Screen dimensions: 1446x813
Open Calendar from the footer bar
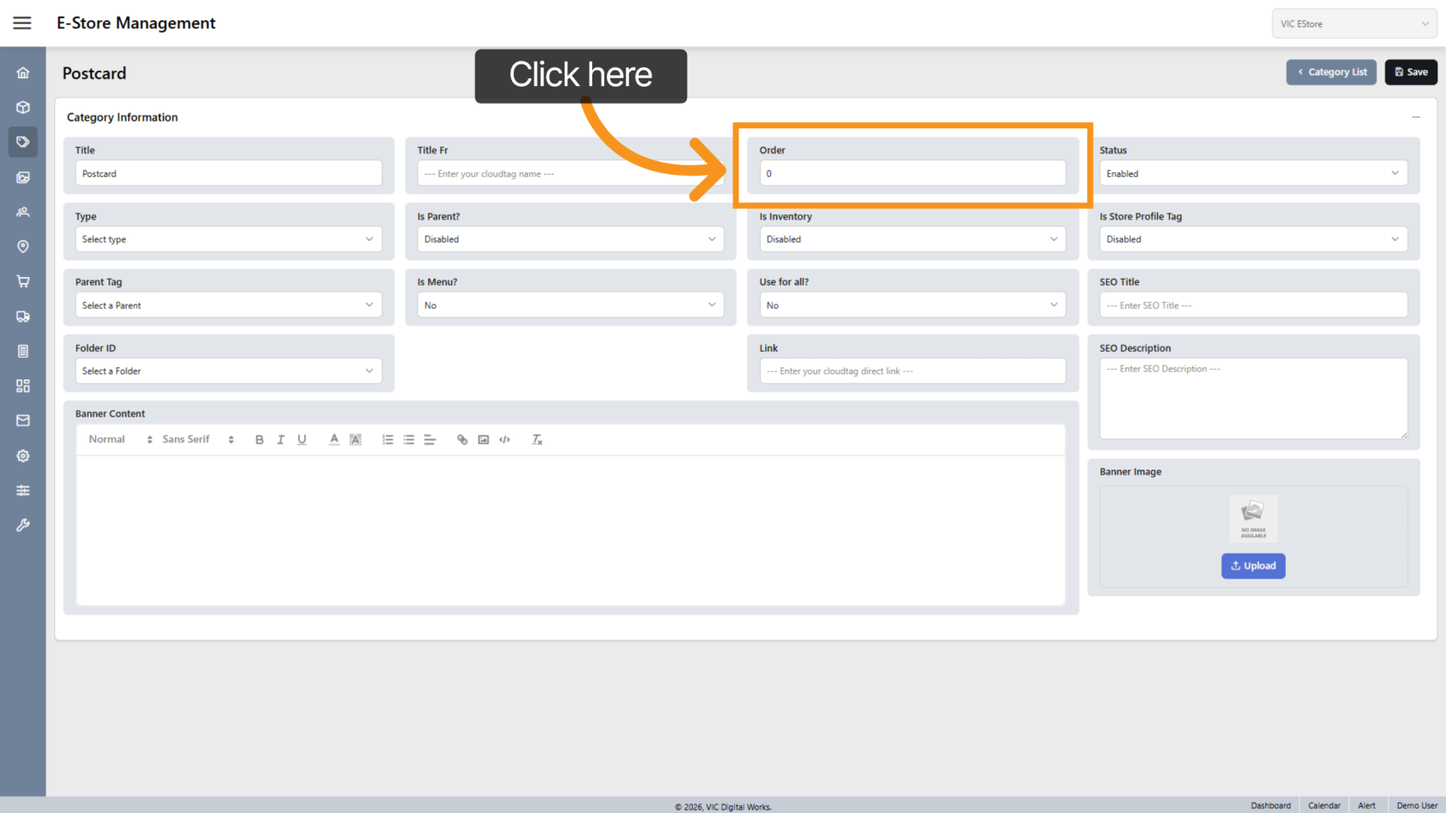tap(1324, 805)
